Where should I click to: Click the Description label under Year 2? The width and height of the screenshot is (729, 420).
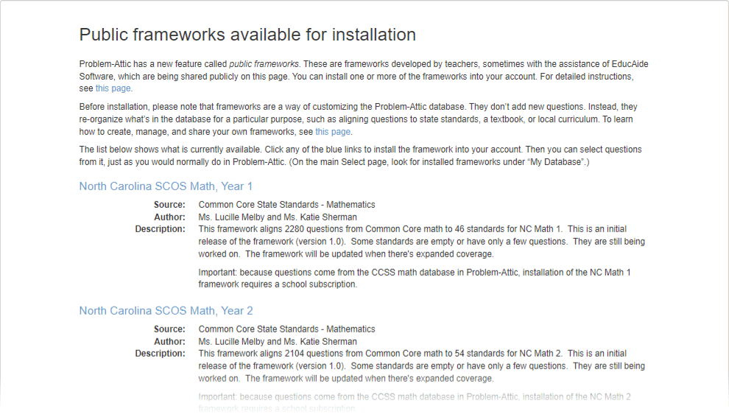160,354
